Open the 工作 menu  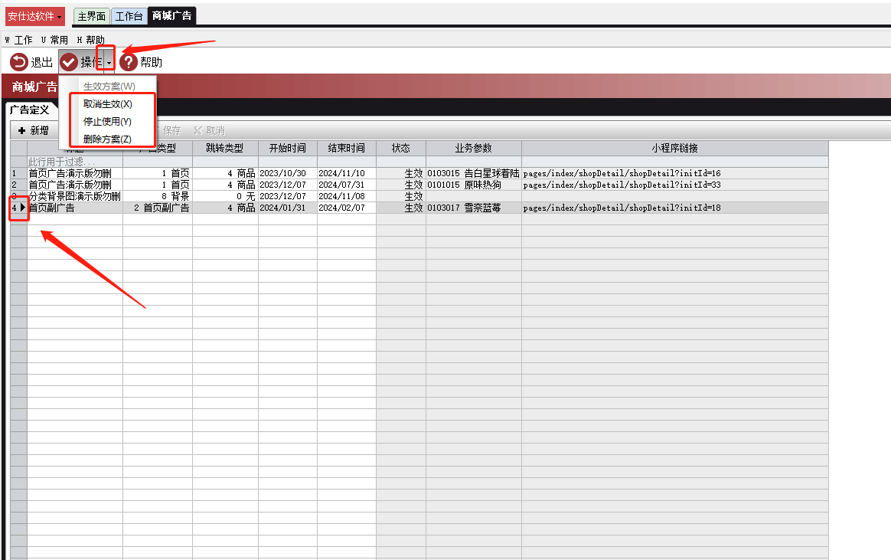point(18,40)
